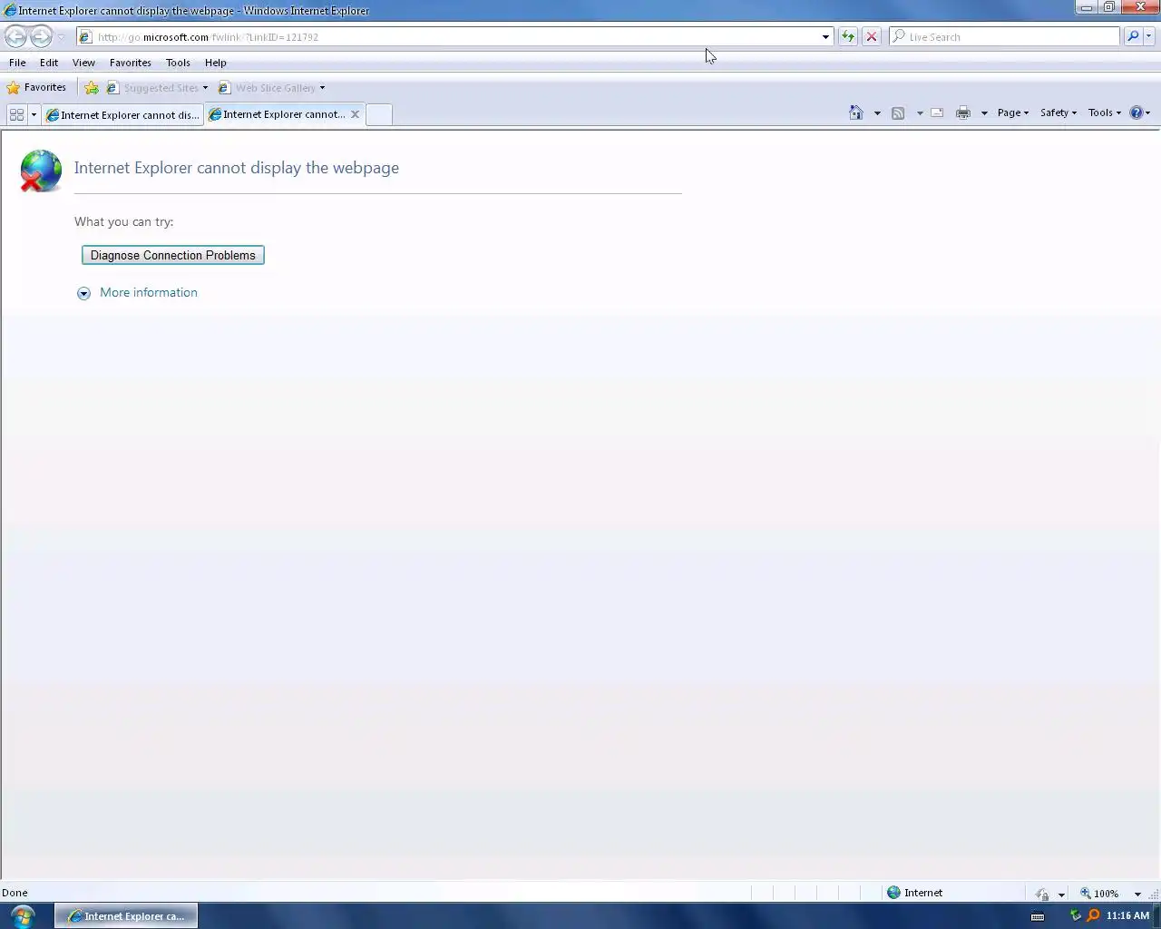Run search with the magnifier button
Image resolution: width=1161 pixels, height=929 pixels.
1132,37
